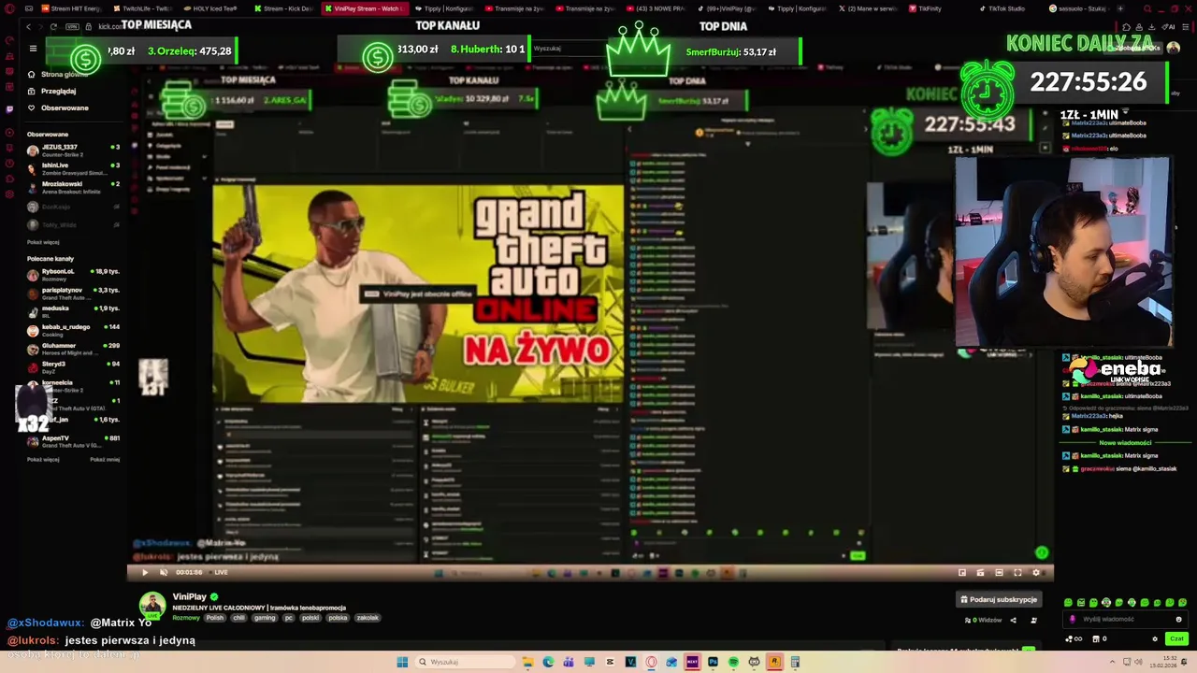Open recommended channel meduska
1197x673 pixels.
[73, 311]
